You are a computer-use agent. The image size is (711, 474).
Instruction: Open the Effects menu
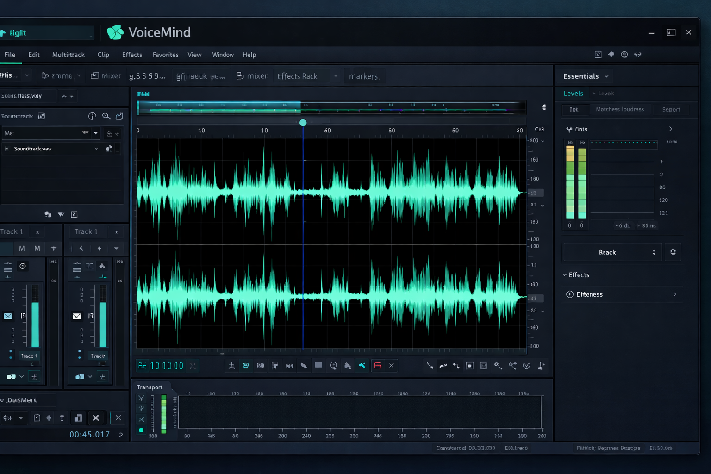[132, 54]
